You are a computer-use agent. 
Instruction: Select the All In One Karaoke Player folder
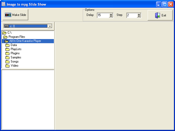click(x=28, y=41)
